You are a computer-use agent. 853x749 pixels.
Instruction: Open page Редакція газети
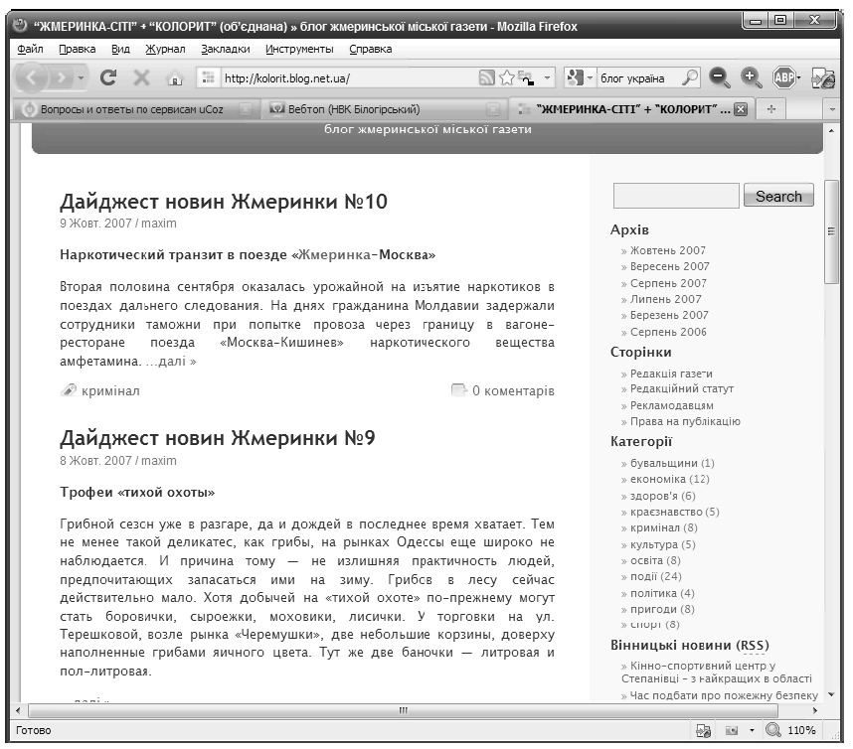point(671,374)
